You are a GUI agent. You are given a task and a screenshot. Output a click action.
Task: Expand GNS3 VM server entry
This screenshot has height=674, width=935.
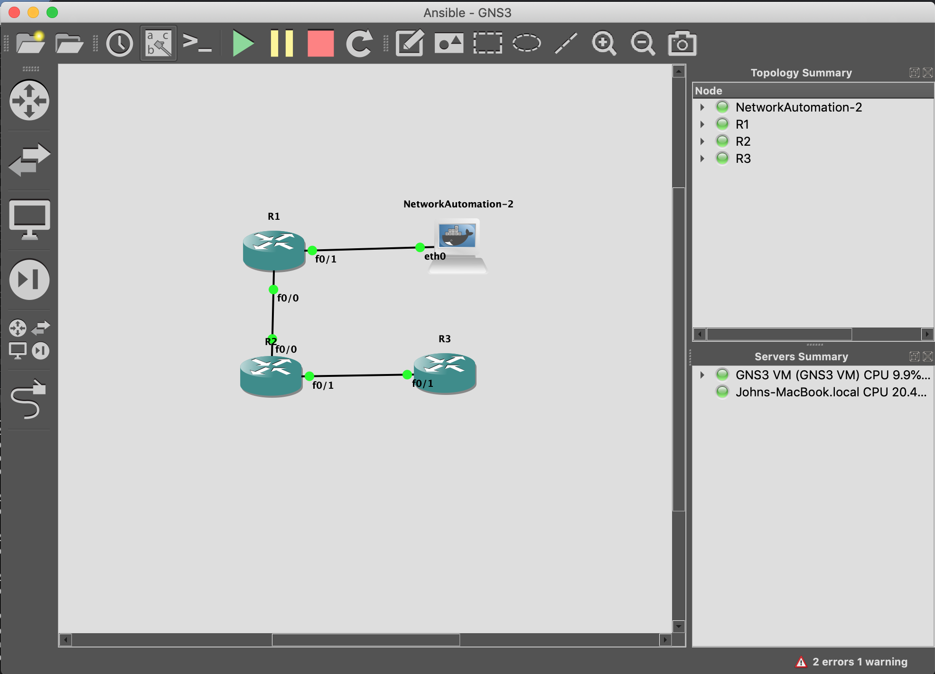point(702,375)
